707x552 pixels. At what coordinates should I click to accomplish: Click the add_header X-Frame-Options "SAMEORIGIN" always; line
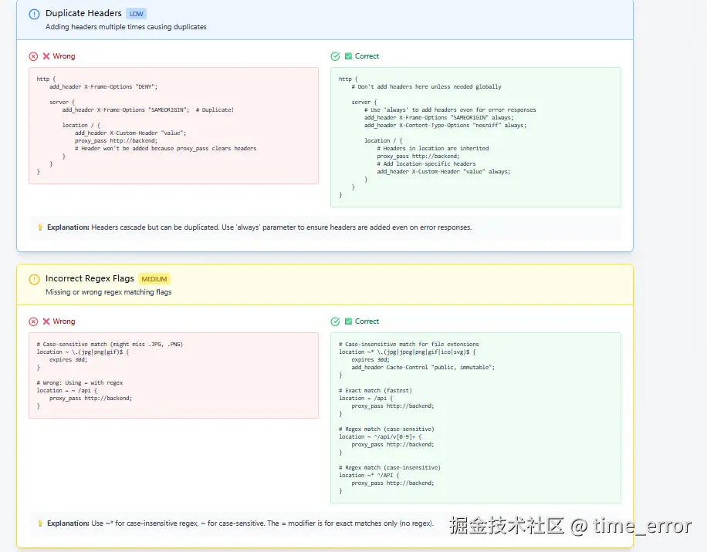[438, 117]
